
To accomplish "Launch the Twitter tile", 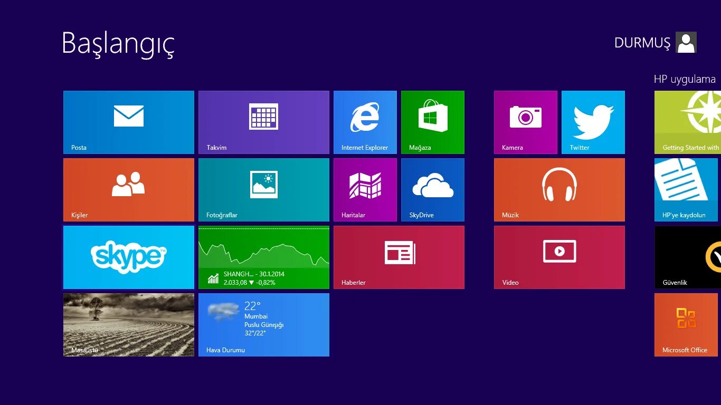I will [x=593, y=122].
